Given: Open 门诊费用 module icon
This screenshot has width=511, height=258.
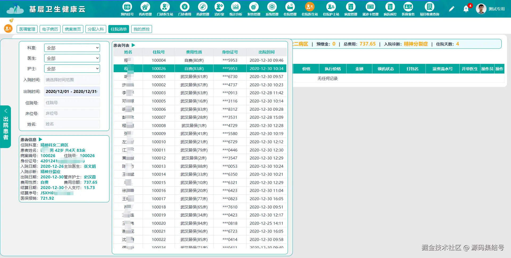Looking at the screenshot, I should (185, 7).
